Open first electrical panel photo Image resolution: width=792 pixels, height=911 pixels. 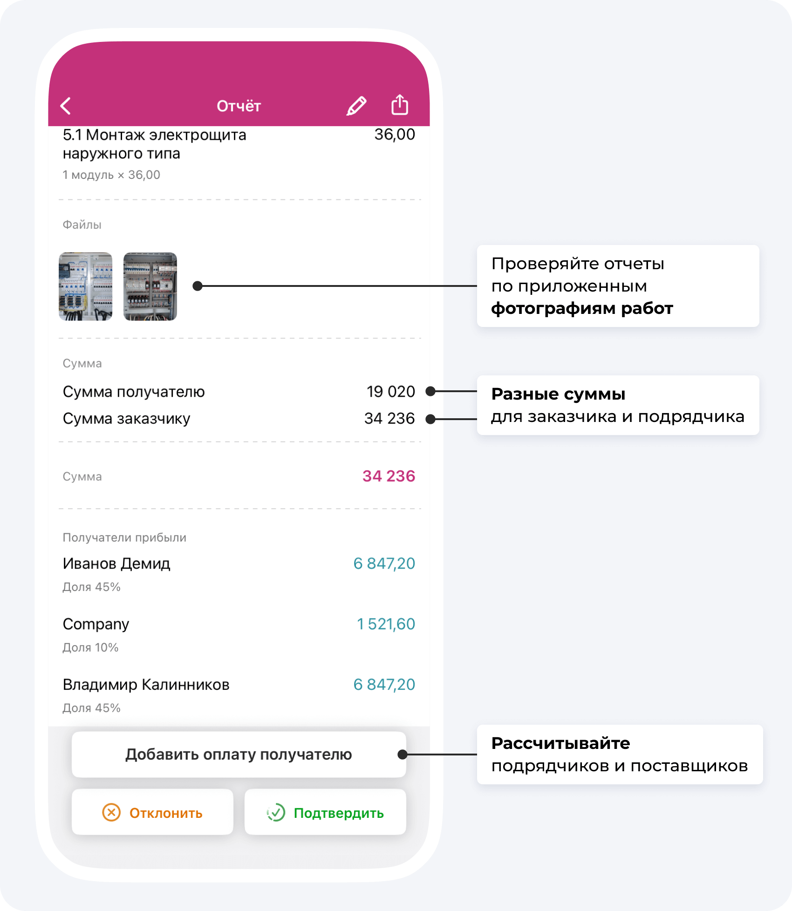point(86,286)
